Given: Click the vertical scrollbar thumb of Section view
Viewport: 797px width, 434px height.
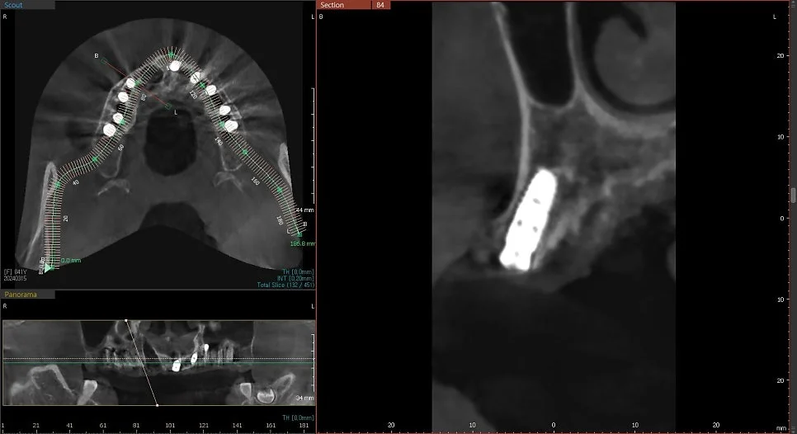Looking at the screenshot, I should (x=793, y=196).
